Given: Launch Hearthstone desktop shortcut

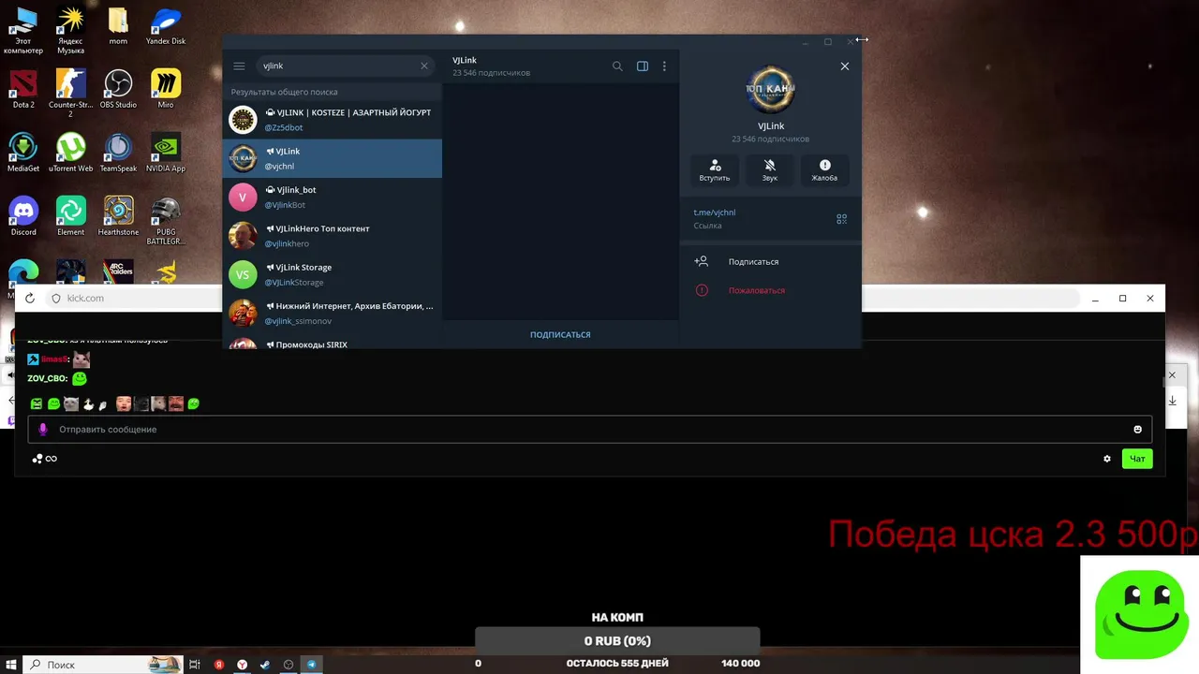Looking at the screenshot, I should pos(118,216).
